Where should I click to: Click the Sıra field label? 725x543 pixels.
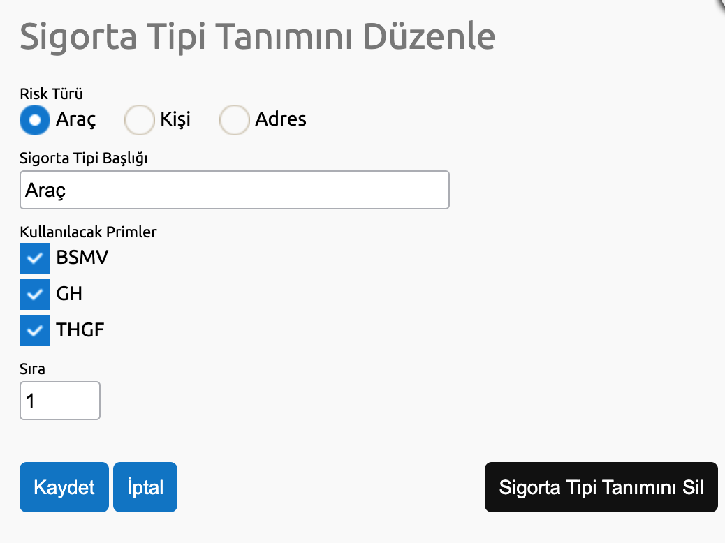tap(32, 368)
